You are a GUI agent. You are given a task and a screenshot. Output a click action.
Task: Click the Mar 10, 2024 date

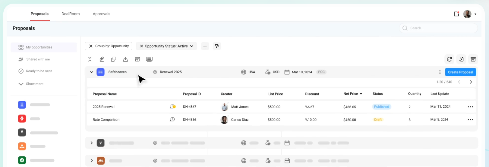[302, 72]
